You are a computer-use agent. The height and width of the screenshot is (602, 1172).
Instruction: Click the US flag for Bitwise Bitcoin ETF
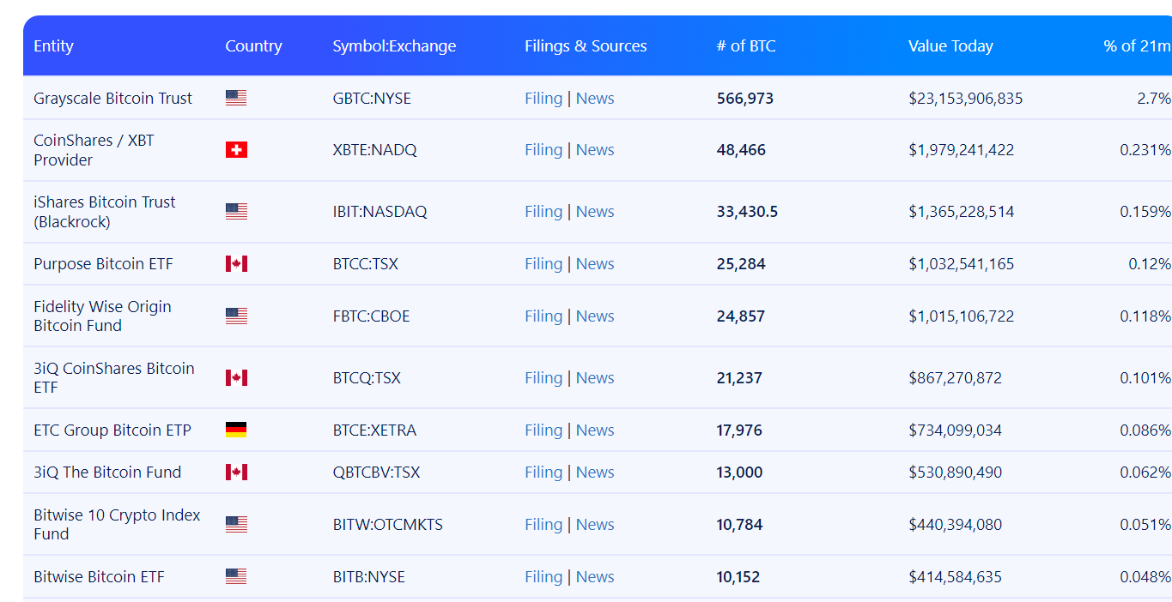click(x=236, y=577)
